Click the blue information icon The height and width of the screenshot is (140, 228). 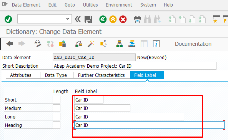(x=156, y=44)
